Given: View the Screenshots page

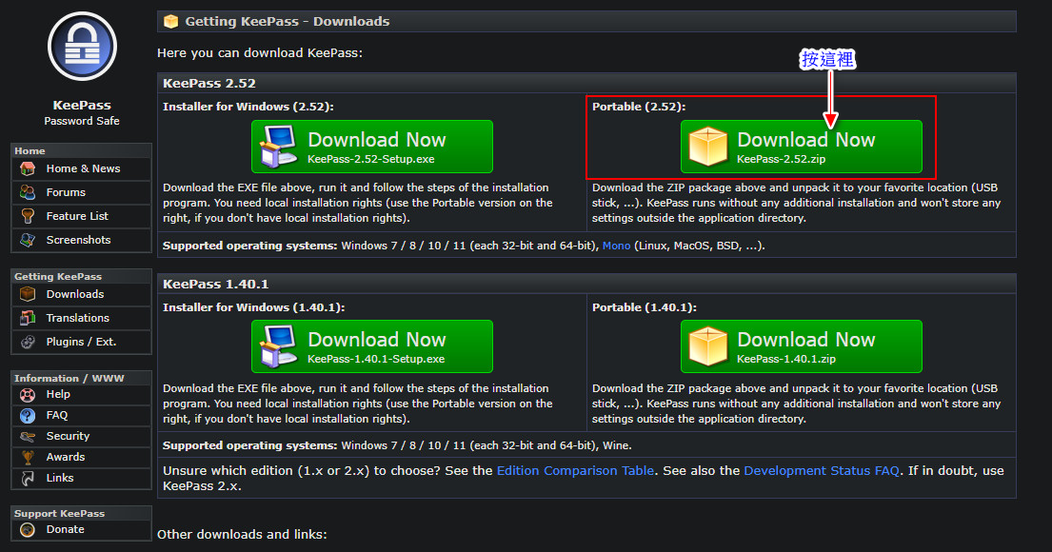Looking at the screenshot, I should pos(82,240).
